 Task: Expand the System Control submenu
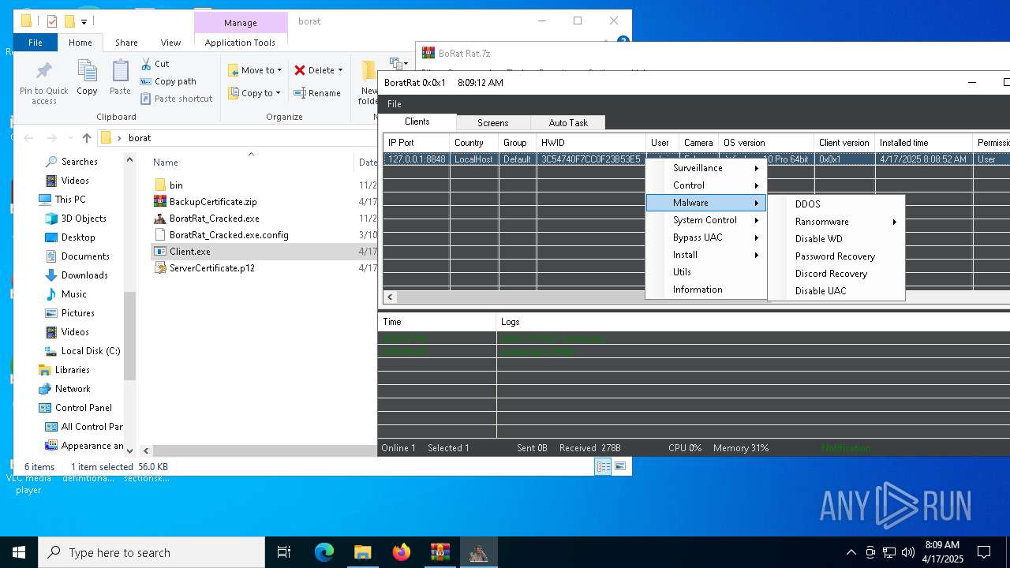[x=706, y=220]
